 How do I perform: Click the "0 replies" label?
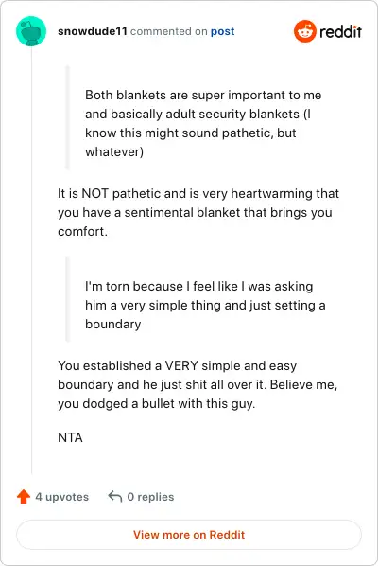coord(150,497)
